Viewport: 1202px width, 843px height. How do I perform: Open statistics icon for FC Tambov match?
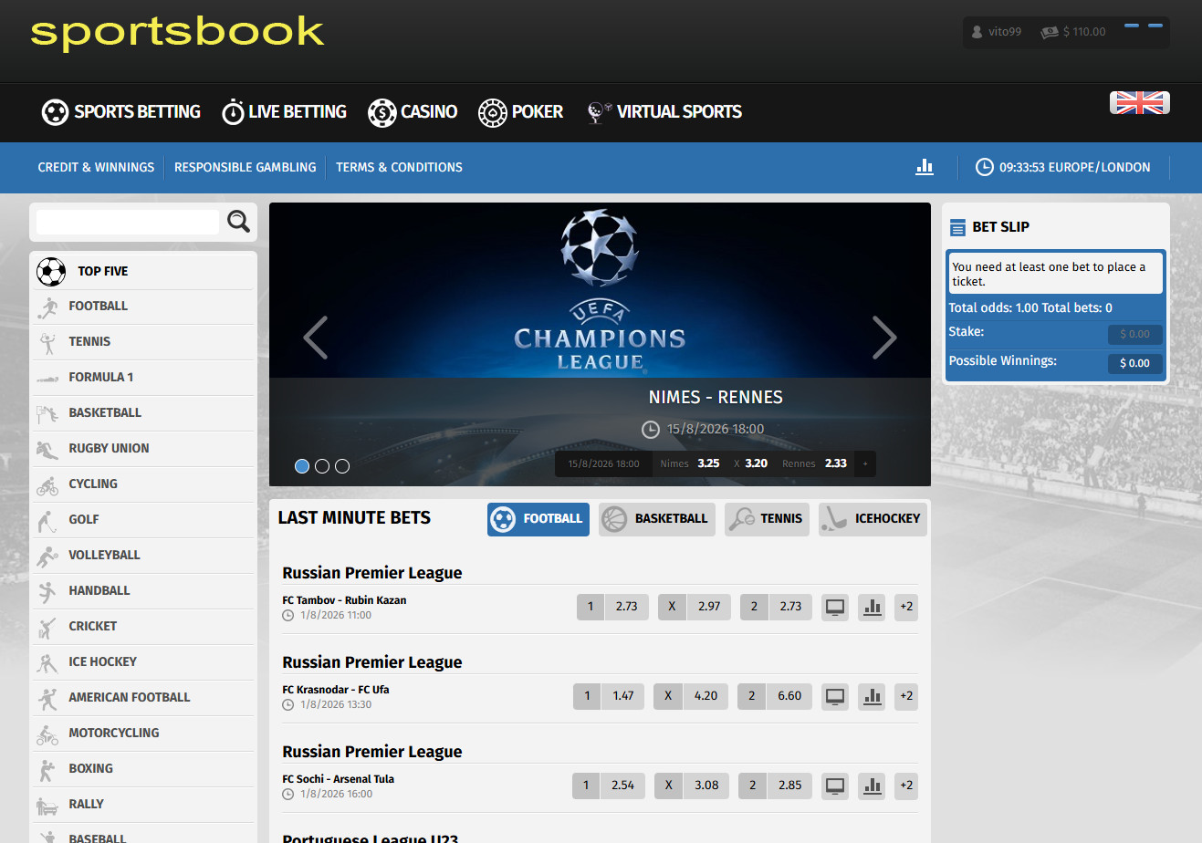873,607
